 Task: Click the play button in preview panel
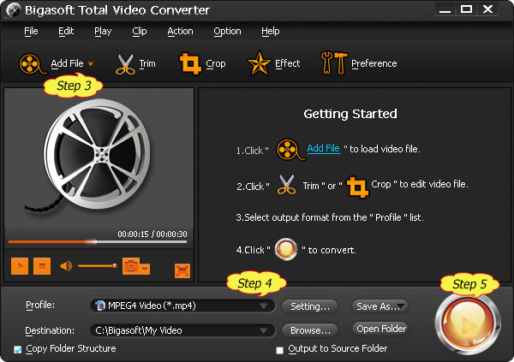(x=20, y=265)
